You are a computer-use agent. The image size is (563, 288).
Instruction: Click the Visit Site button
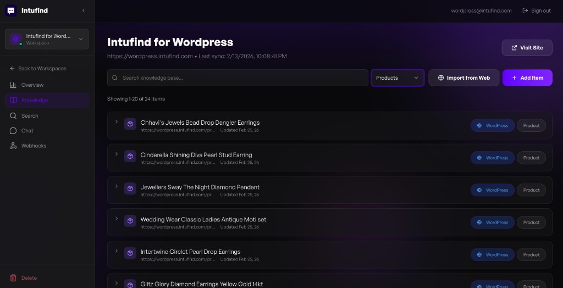pyautogui.click(x=527, y=48)
